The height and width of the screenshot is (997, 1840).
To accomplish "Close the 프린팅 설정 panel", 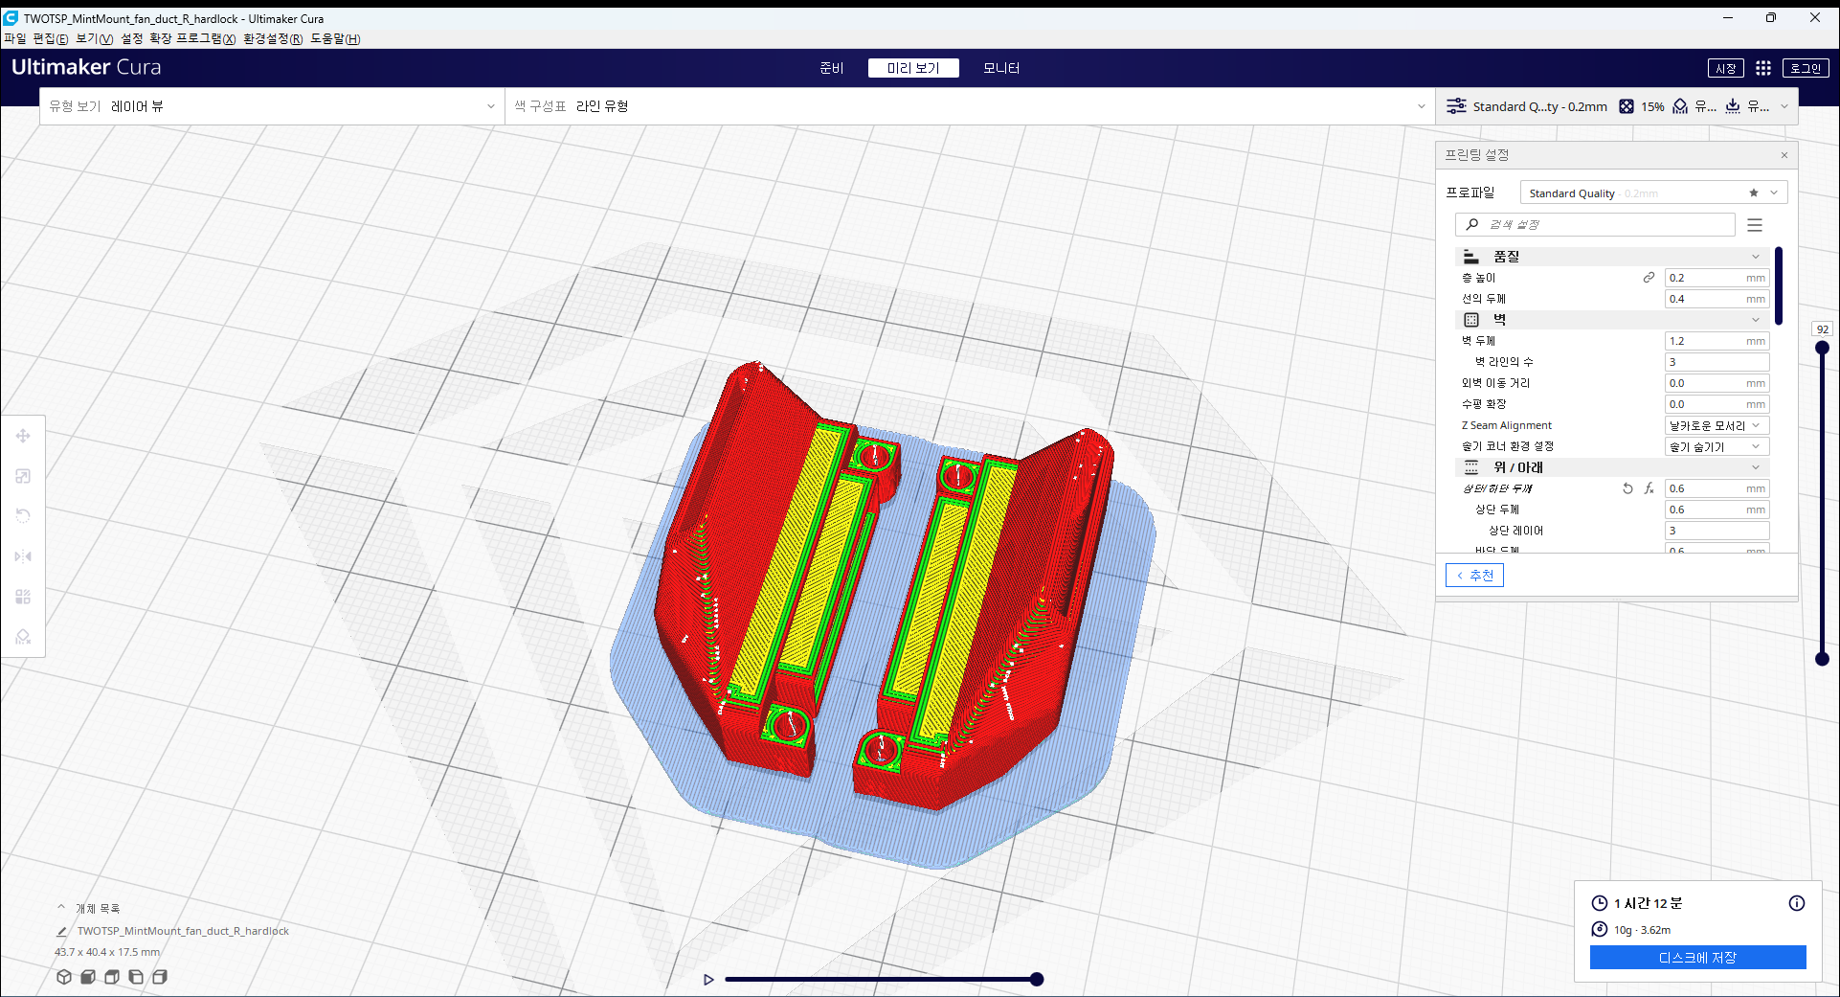I will pyautogui.click(x=1784, y=155).
